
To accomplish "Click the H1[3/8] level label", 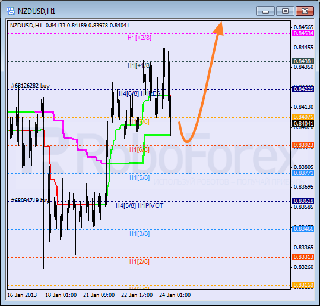I will (140, 233).
